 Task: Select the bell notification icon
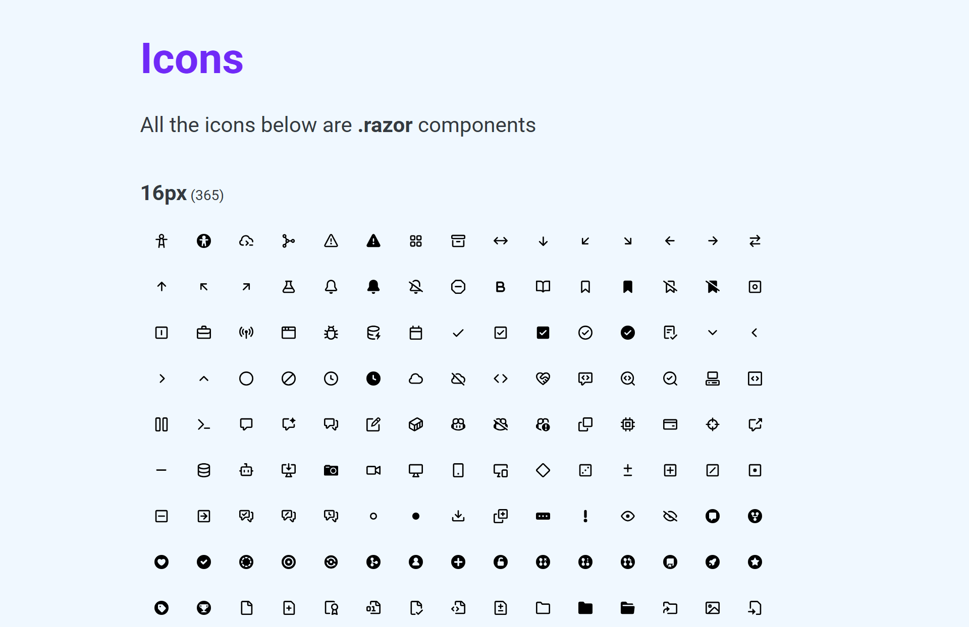331,287
